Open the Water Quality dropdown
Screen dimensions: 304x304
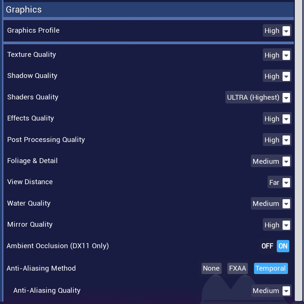(x=271, y=203)
